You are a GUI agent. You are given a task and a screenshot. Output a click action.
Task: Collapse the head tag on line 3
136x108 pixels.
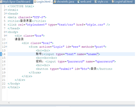click(x=6, y=14)
